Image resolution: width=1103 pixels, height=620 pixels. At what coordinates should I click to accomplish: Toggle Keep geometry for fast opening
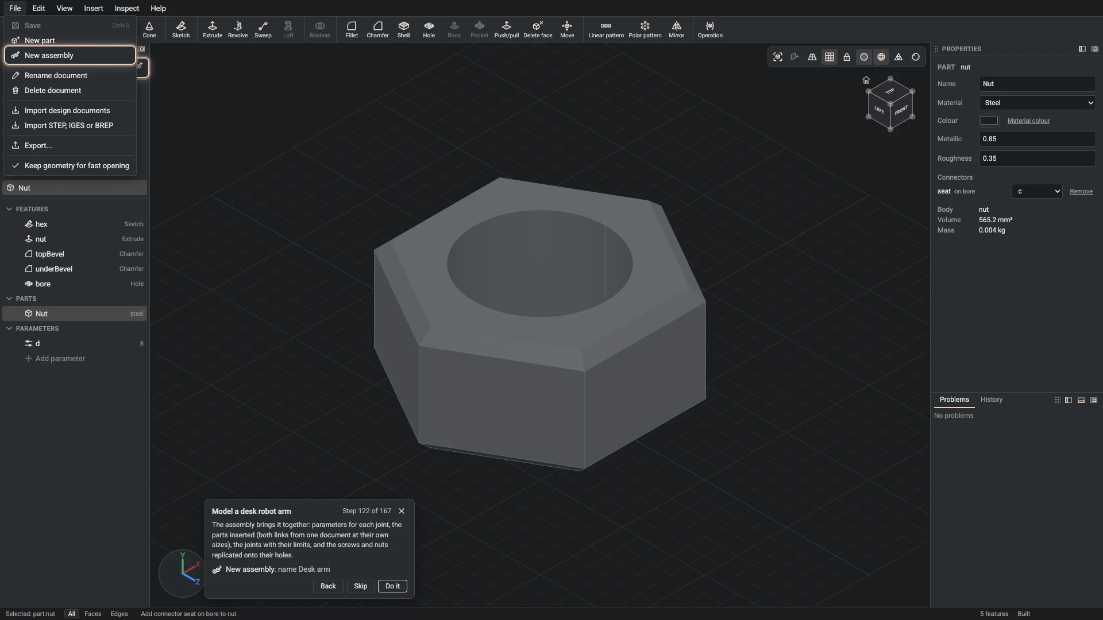click(x=70, y=165)
